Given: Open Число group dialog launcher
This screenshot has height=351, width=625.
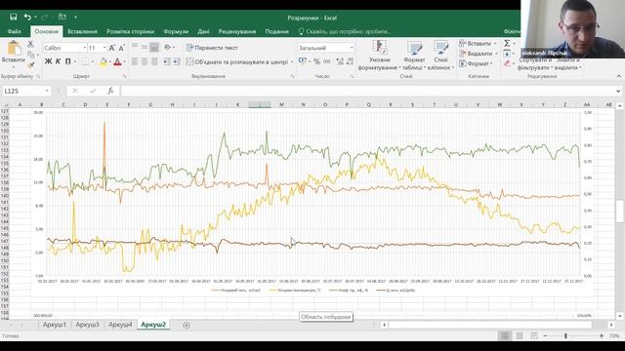Looking at the screenshot, I should 352,76.
